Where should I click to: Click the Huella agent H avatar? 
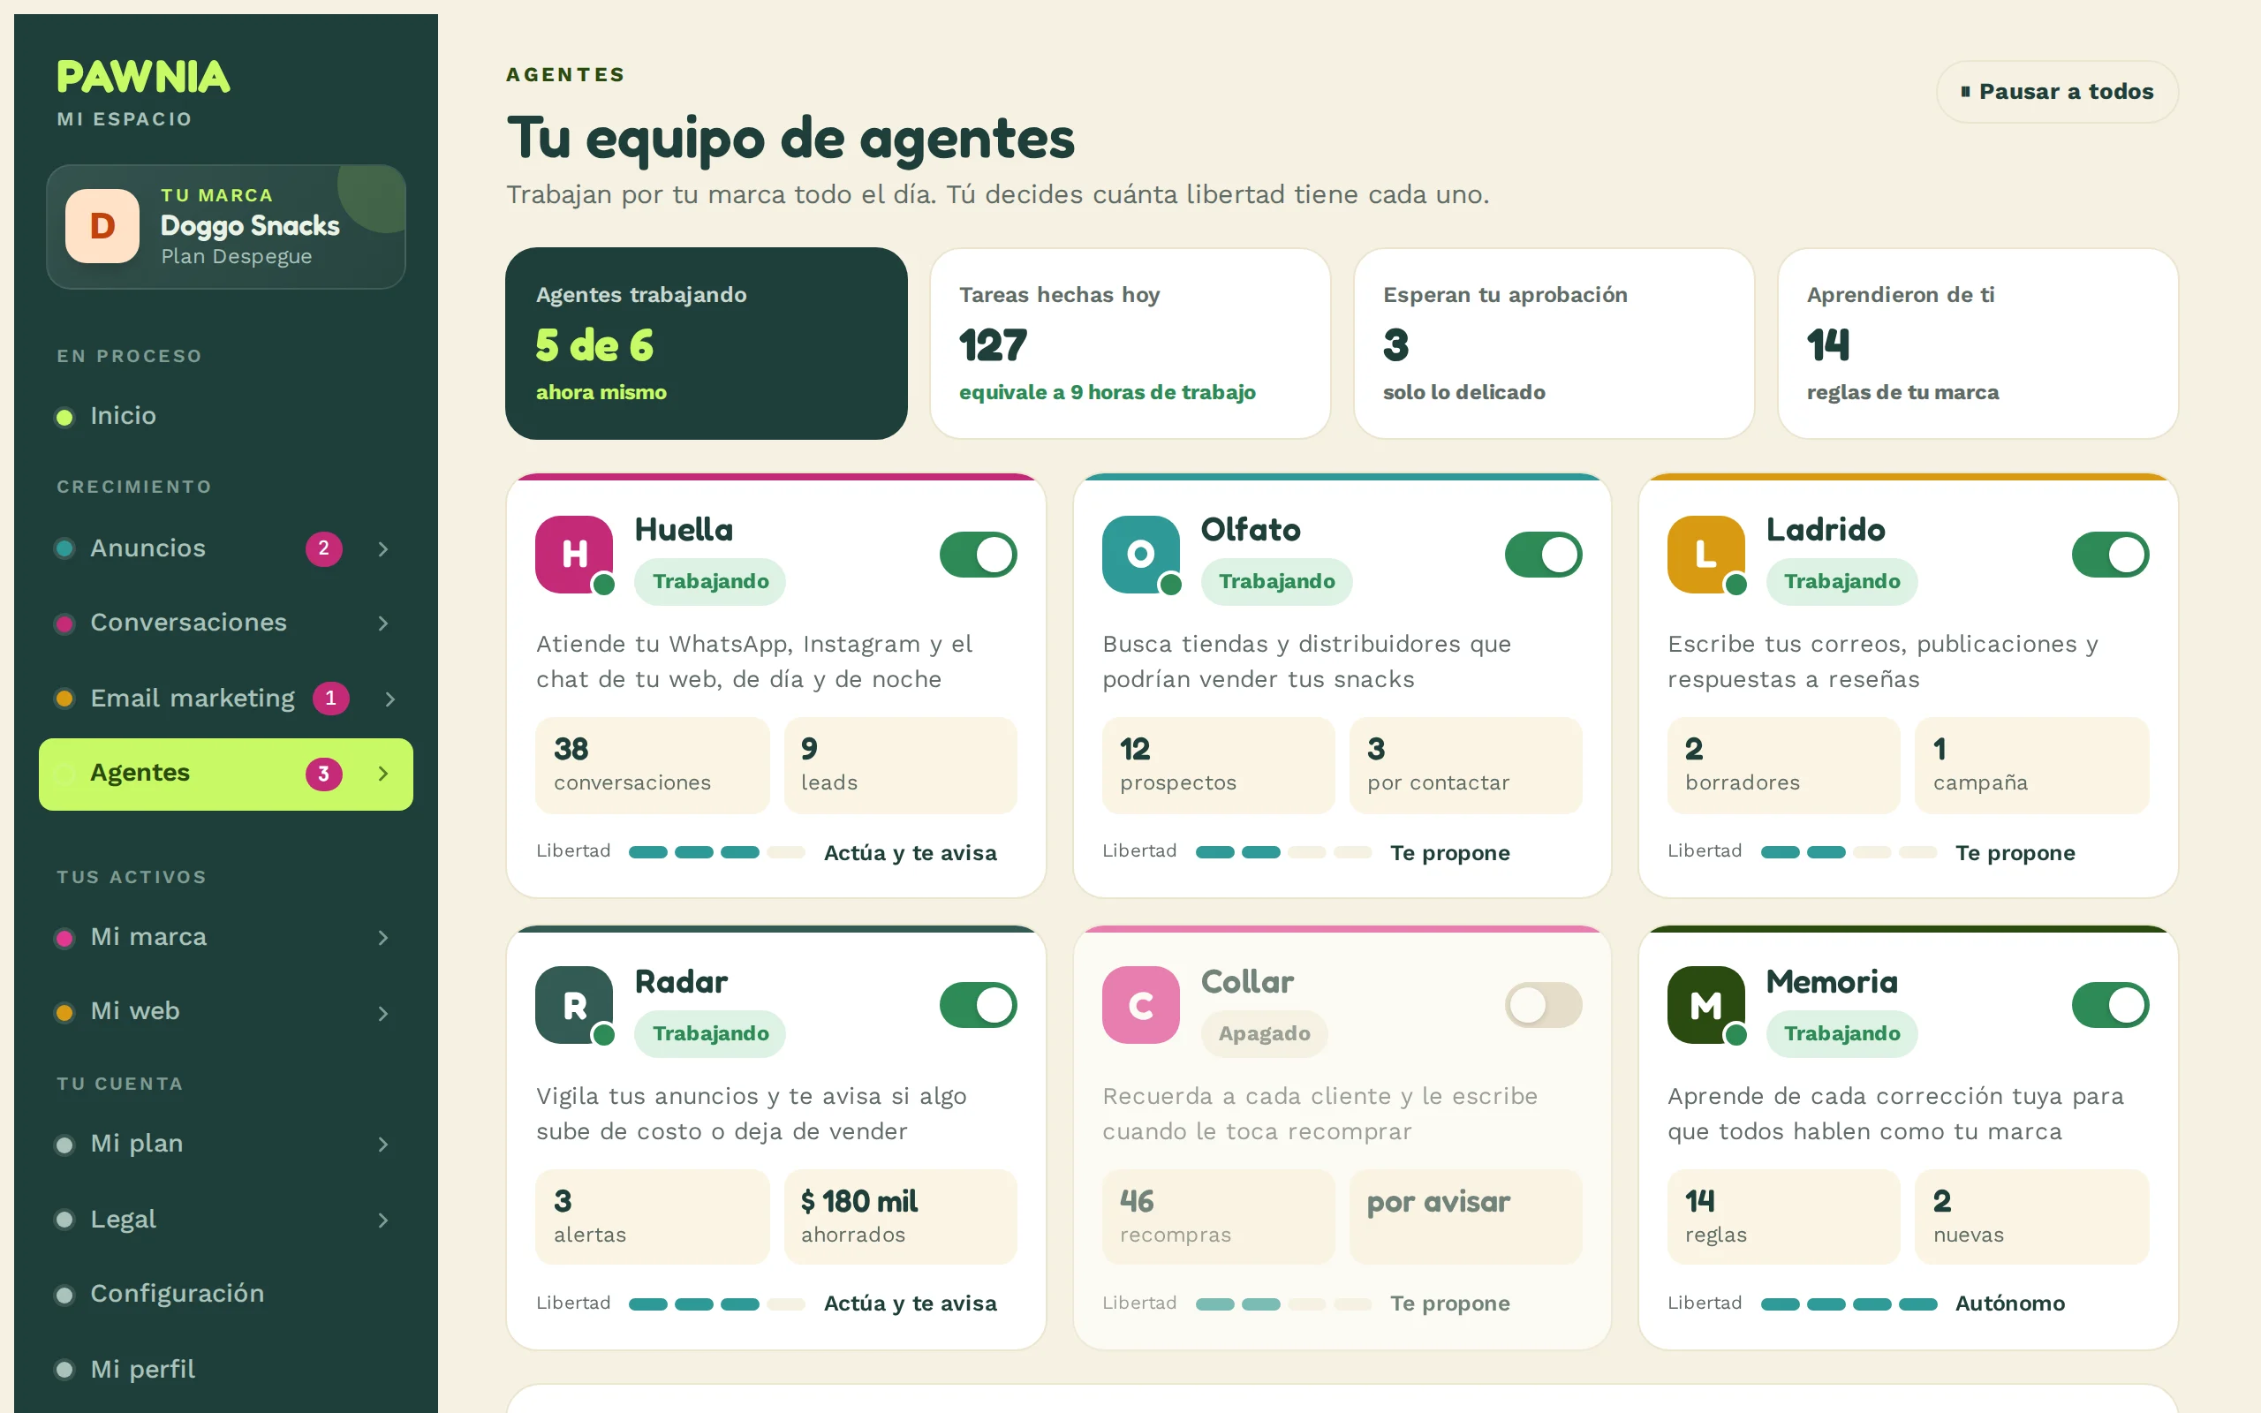tap(574, 555)
